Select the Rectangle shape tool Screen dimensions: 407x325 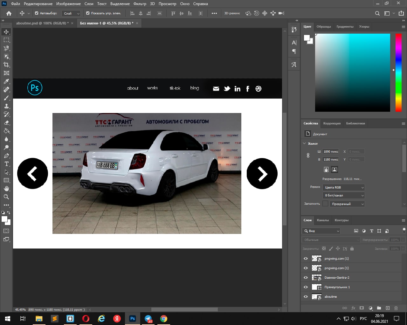pos(6,180)
